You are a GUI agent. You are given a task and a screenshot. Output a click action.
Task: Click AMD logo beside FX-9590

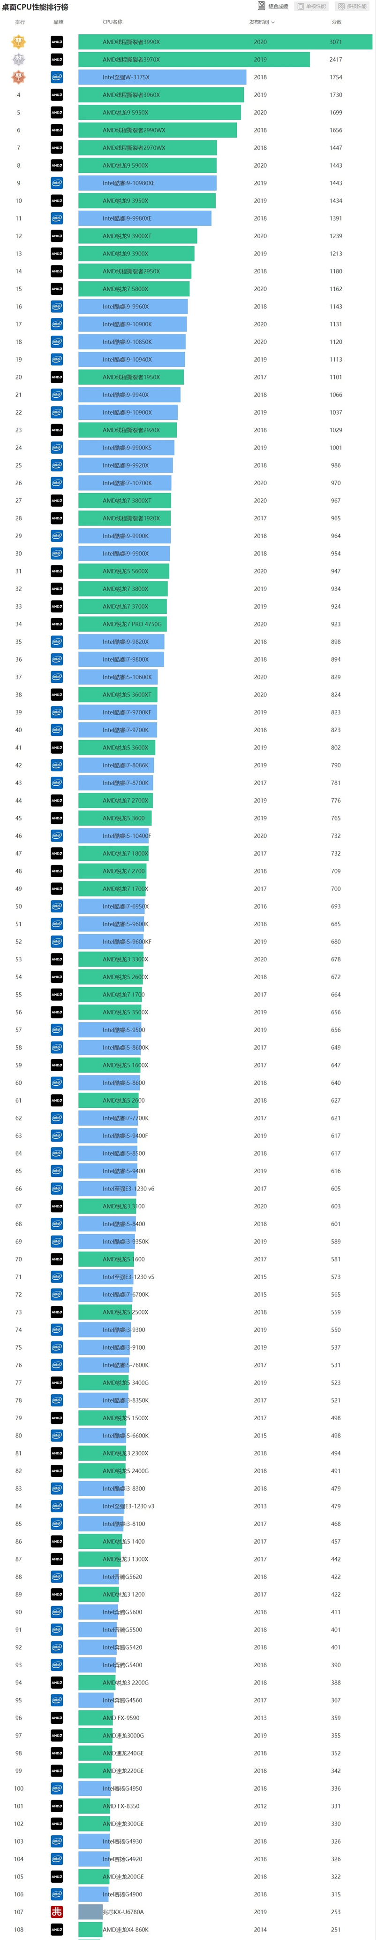click(x=56, y=1718)
